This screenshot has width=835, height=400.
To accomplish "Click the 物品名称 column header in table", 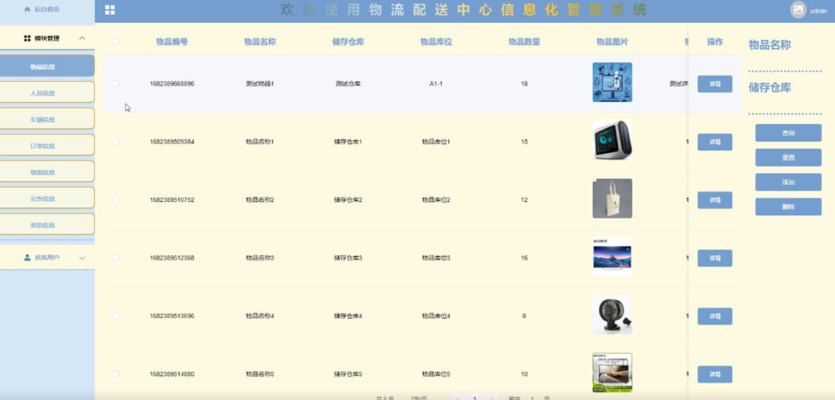I will pyautogui.click(x=260, y=42).
